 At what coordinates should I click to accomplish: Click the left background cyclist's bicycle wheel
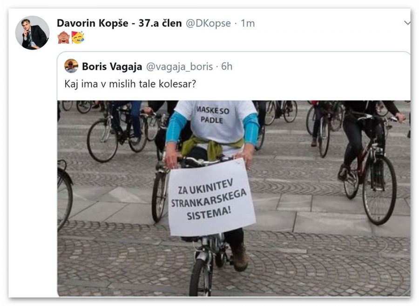102,140
